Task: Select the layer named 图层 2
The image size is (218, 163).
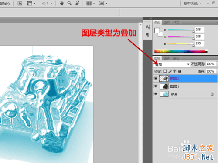Action: 185,79
